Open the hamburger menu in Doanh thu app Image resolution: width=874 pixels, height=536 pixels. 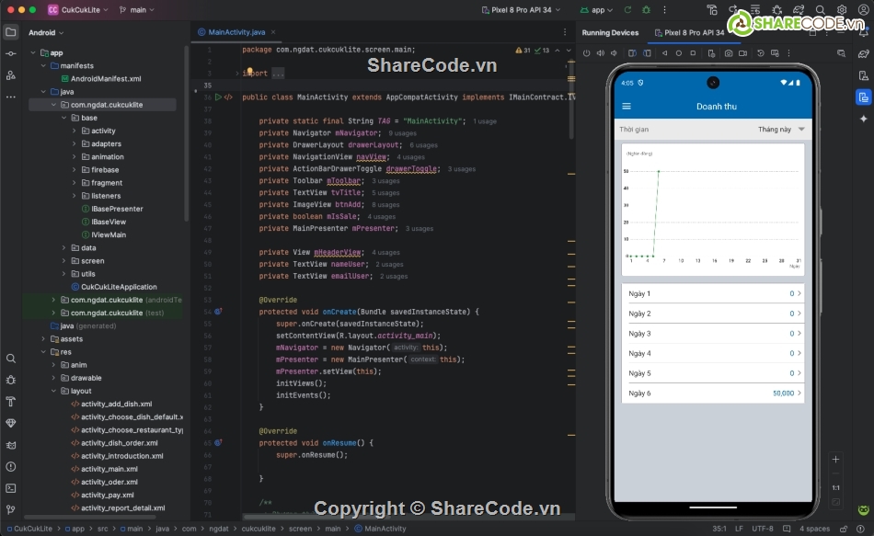pyautogui.click(x=627, y=107)
